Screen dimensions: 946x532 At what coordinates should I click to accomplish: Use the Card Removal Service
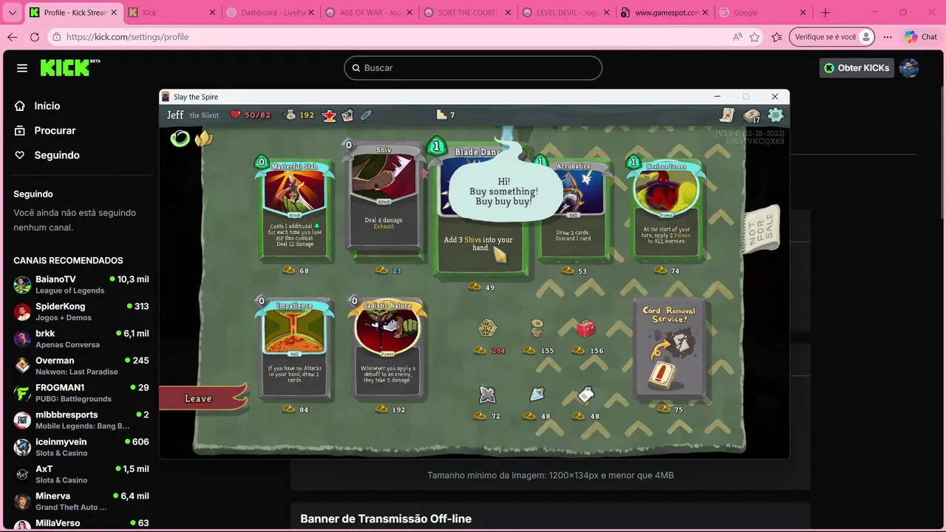[x=670, y=347]
